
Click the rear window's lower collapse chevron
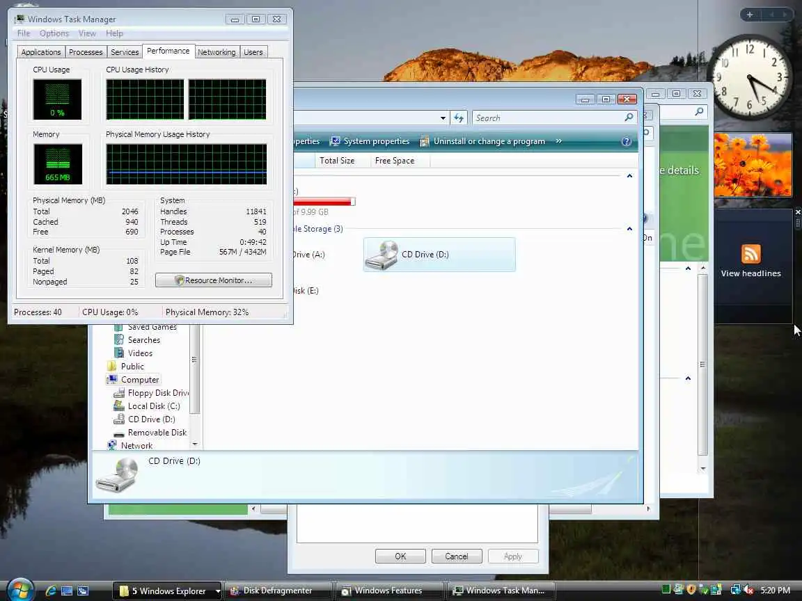coord(688,378)
